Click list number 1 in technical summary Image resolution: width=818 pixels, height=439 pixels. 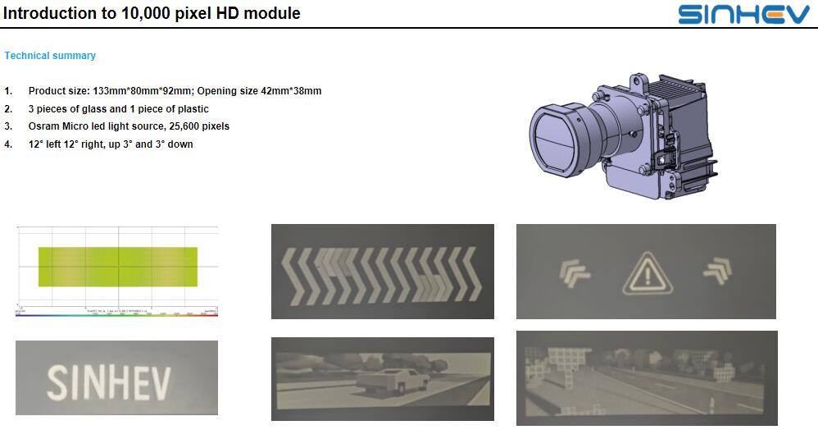pos(8,91)
